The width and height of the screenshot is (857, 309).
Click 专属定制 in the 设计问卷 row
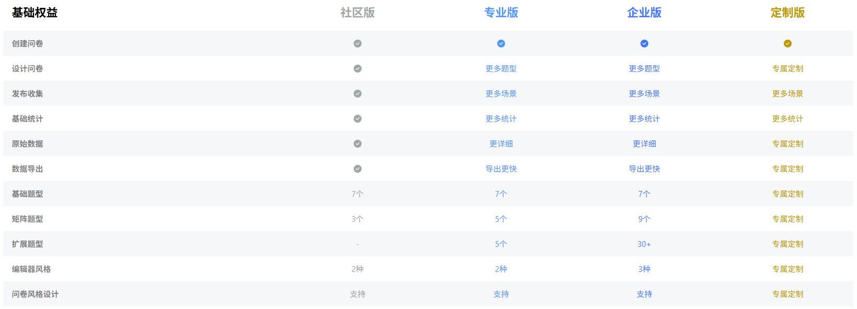pyautogui.click(x=787, y=68)
